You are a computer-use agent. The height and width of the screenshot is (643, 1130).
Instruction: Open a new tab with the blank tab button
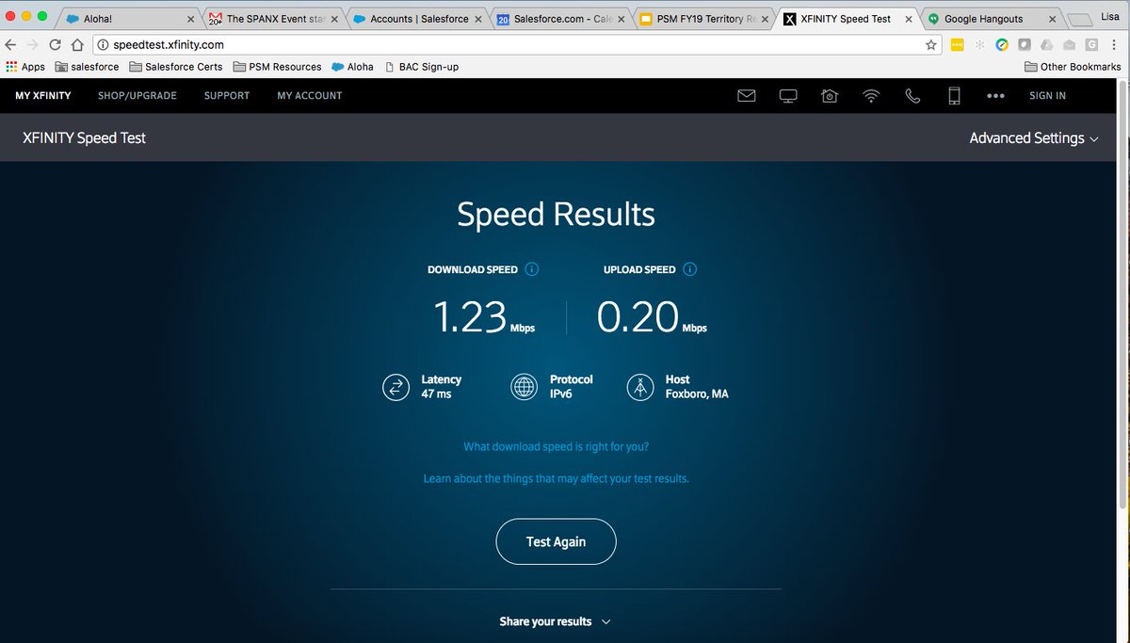1078,20
